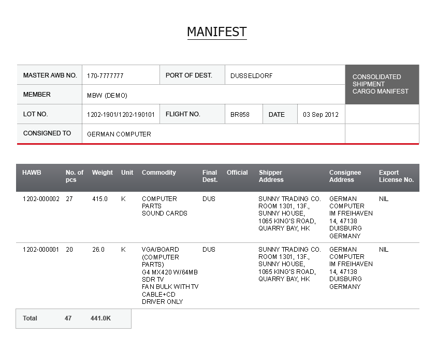This screenshot has height=353, width=436.
Task: Click the MANIFEST title heading
Action: 217,32
